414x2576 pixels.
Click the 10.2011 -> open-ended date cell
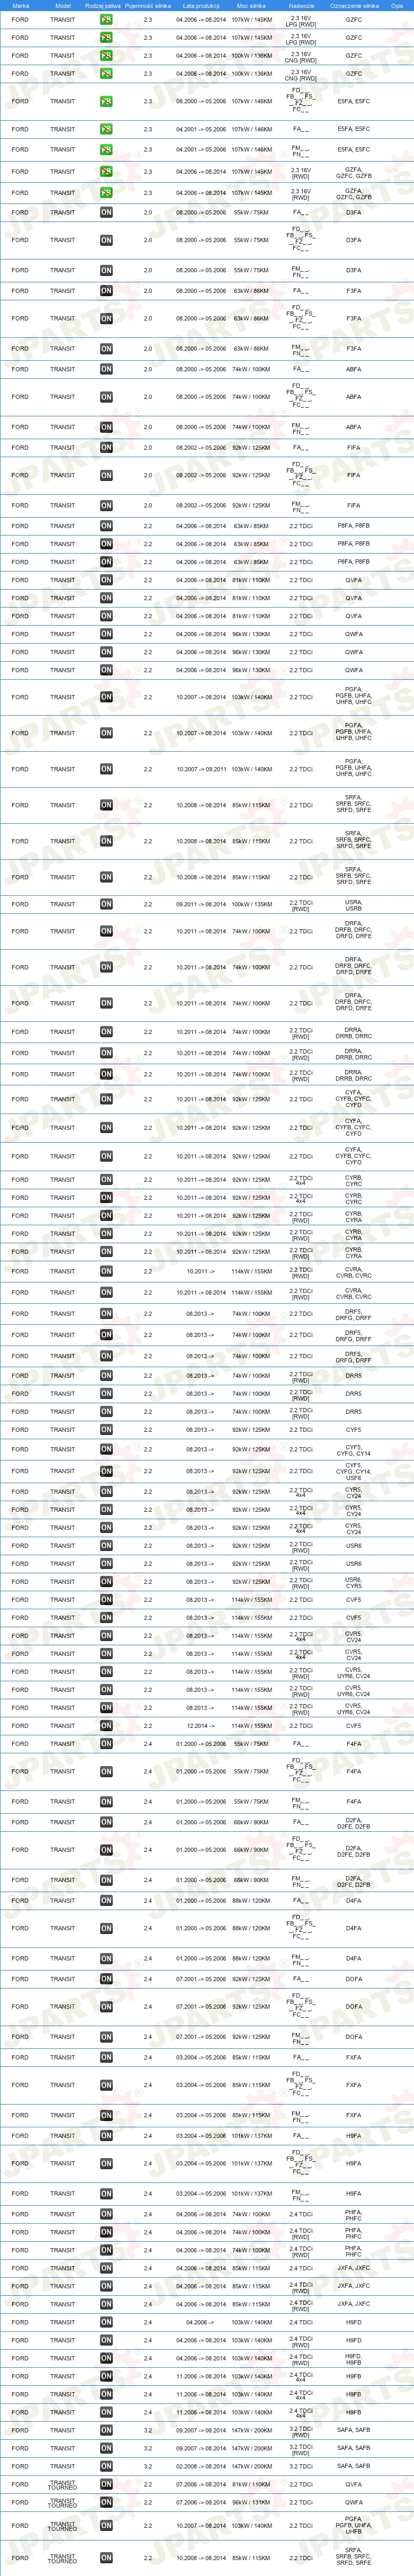200,1272
